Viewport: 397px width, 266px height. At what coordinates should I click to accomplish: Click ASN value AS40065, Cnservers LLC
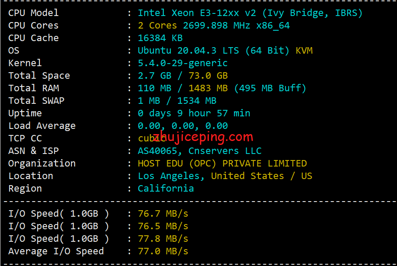199,151
